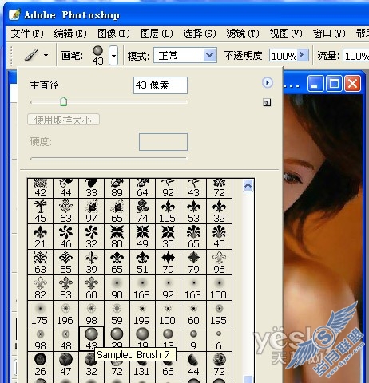Select the radial brush 195
The width and height of the screenshot is (369, 383).
[219, 314]
